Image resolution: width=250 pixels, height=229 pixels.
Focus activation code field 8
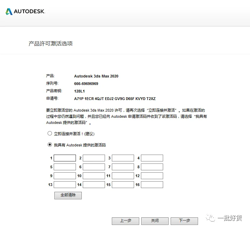click(152, 167)
